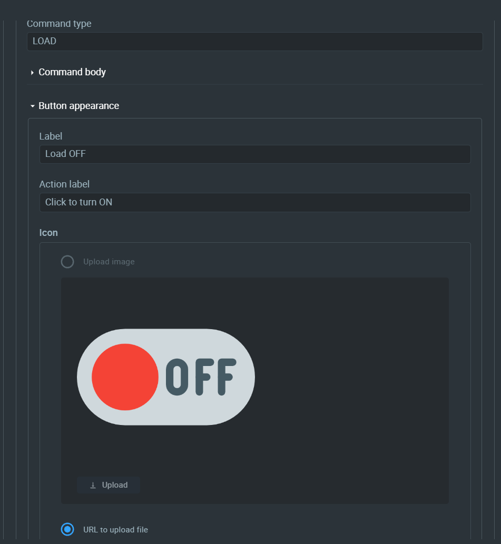Expand the Command body section arrow
This screenshot has height=544, width=501.
pos(32,73)
